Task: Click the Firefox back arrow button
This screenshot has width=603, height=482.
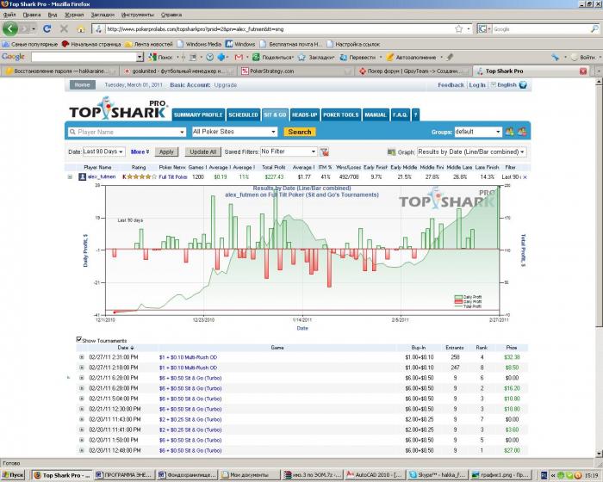Action: [10, 28]
